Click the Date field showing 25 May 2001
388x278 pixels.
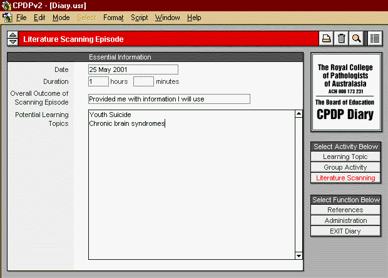[x=133, y=69]
